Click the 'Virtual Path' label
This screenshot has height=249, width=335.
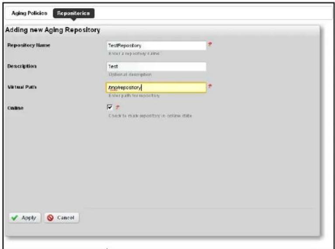(x=22, y=87)
